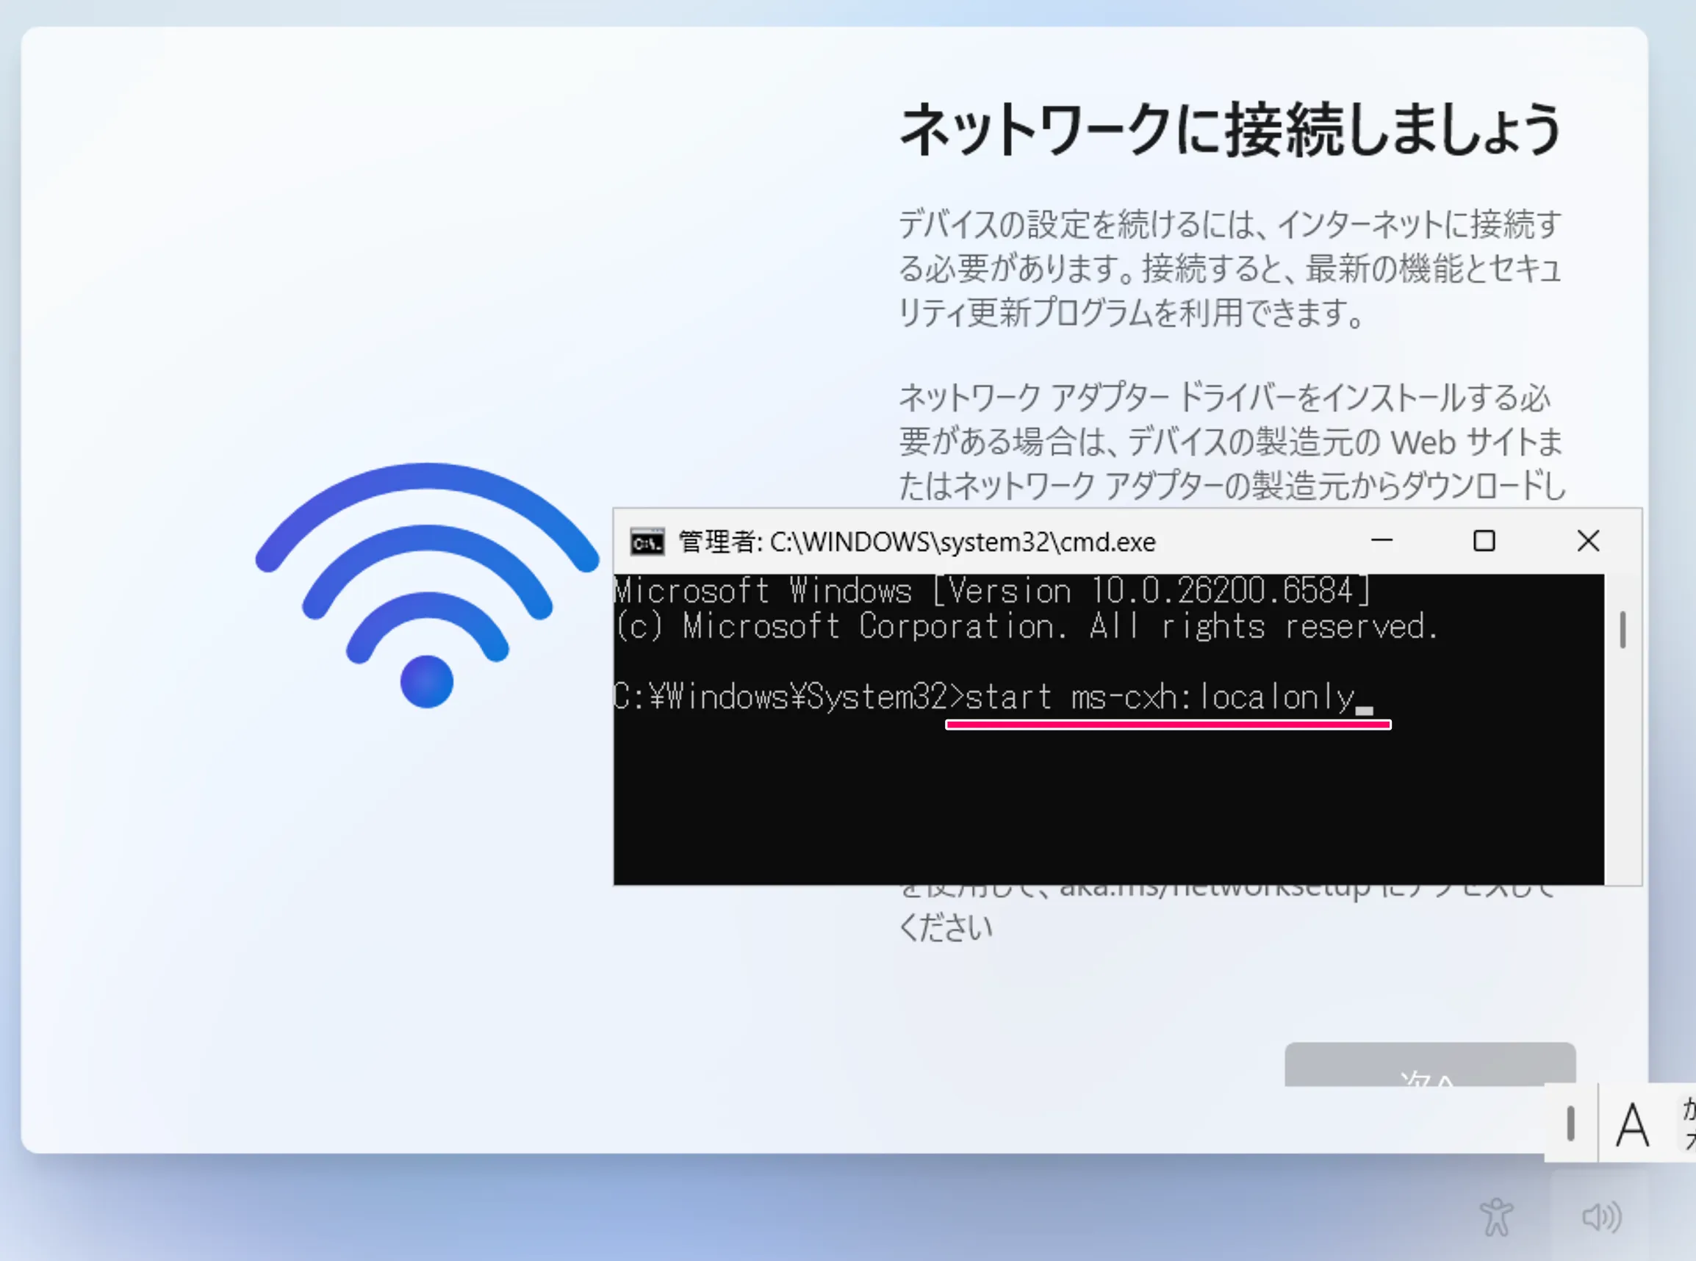
Task: Grab the IME toolbar grip handle
Action: (x=1570, y=1124)
